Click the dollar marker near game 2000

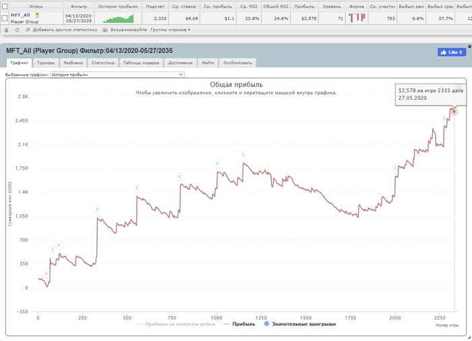pos(395,168)
